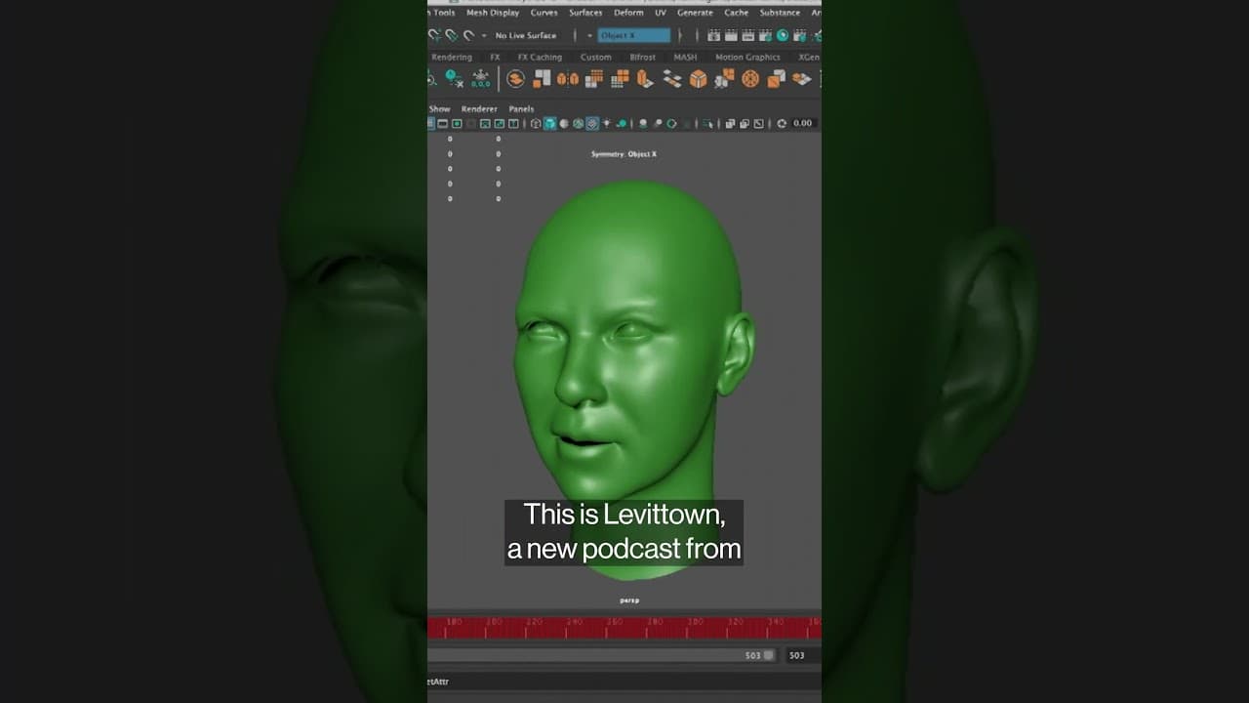This screenshot has height=703, width=1249.
Task: Toggle Use All Lights bulb icon
Action: pos(606,123)
